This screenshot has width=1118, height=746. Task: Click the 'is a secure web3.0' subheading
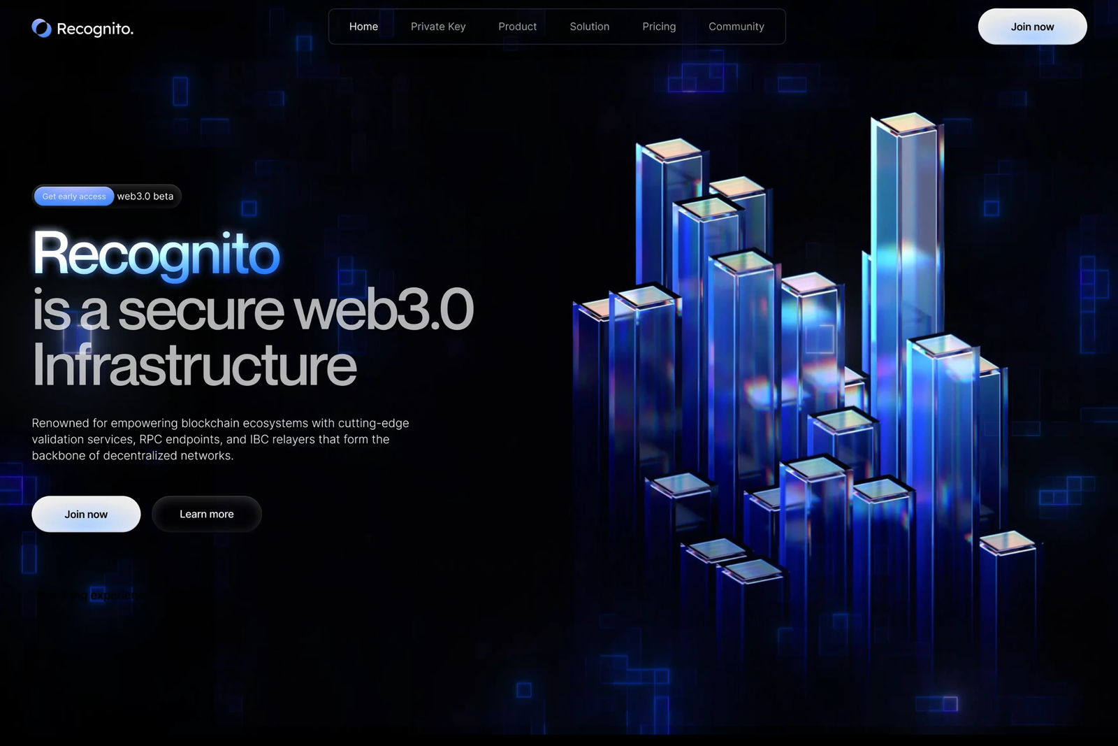tap(253, 310)
